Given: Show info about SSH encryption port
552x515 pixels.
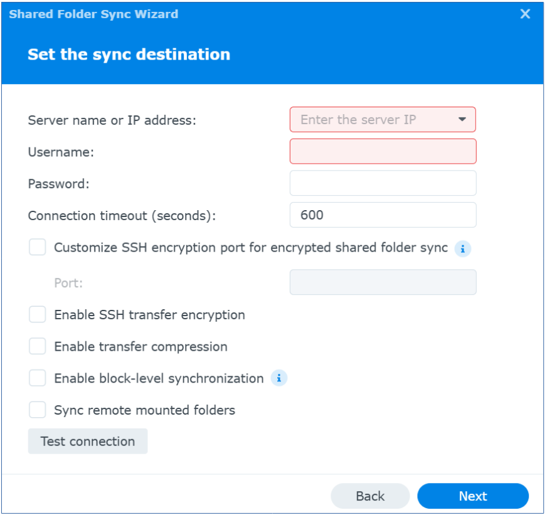Looking at the screenshot, I should pos(463,248).
